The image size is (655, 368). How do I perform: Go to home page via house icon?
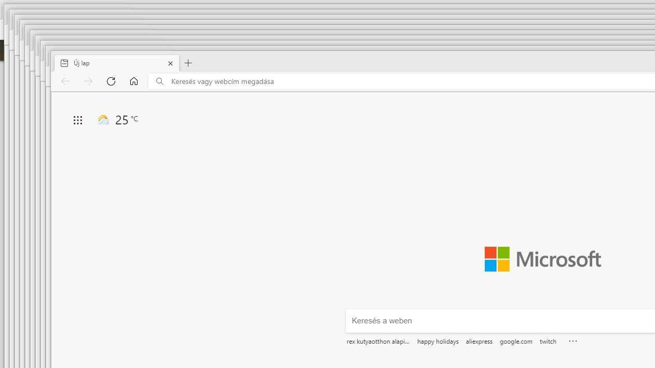tap(134, 81)
